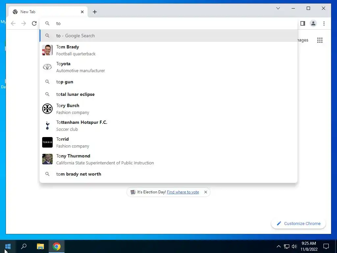The image size is (337, 253).
Task: Click the Election Day ballot icon
Action: point(133,192)
